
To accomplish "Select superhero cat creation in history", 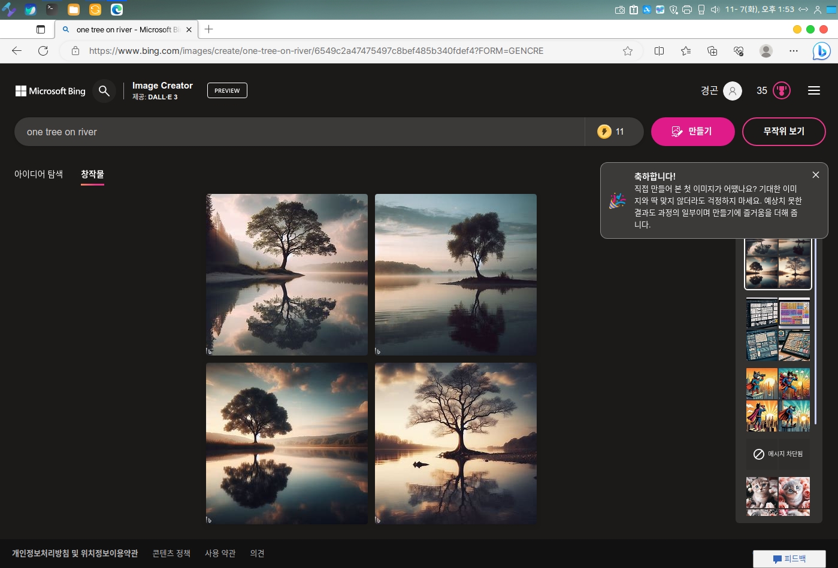I will pyautogui.click(x=778, y=400).
